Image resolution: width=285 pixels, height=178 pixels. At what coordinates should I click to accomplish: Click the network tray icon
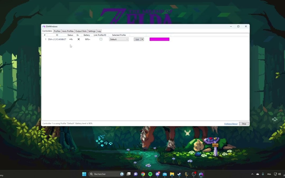click(275, 174)
